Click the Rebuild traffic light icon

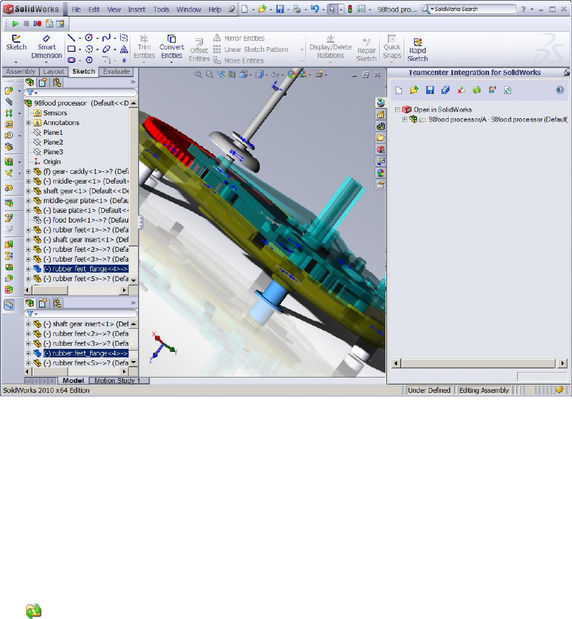pos(350,9)
